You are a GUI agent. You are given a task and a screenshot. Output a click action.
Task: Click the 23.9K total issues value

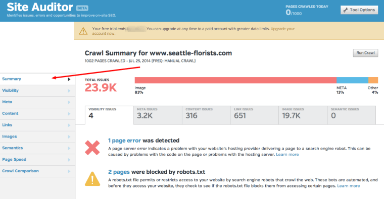click(x=101, y=88)
